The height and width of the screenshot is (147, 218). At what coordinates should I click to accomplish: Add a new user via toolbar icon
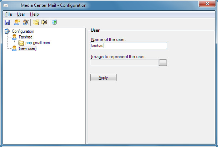click(17, 22)
